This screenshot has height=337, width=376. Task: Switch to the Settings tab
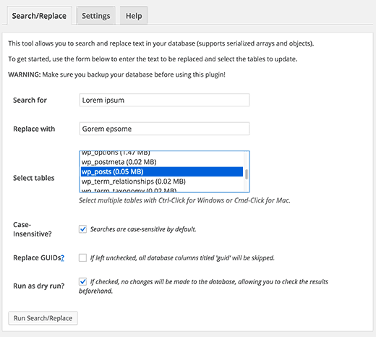click(96, 16)
